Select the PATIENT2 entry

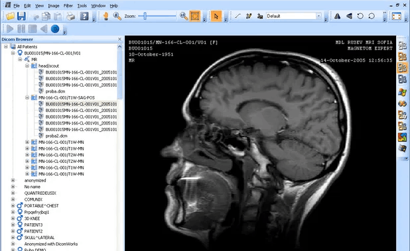(33, 231)
